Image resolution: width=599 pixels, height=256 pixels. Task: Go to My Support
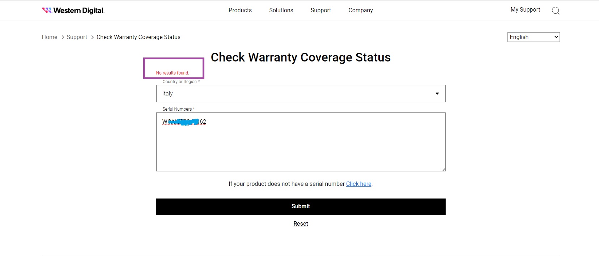point(525,10)
